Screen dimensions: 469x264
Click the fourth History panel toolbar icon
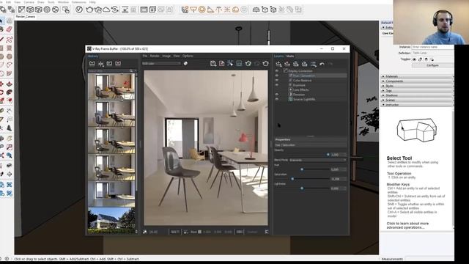coord(118,64)
